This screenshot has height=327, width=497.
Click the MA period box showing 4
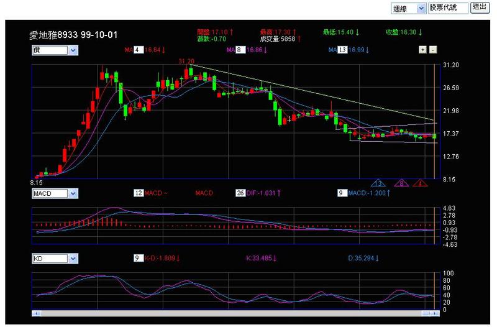[138, 49]
